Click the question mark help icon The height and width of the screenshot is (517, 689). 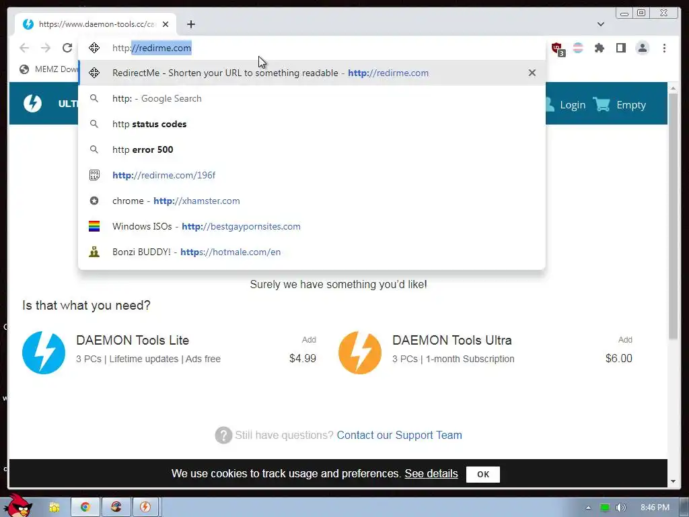pos(223,436)
